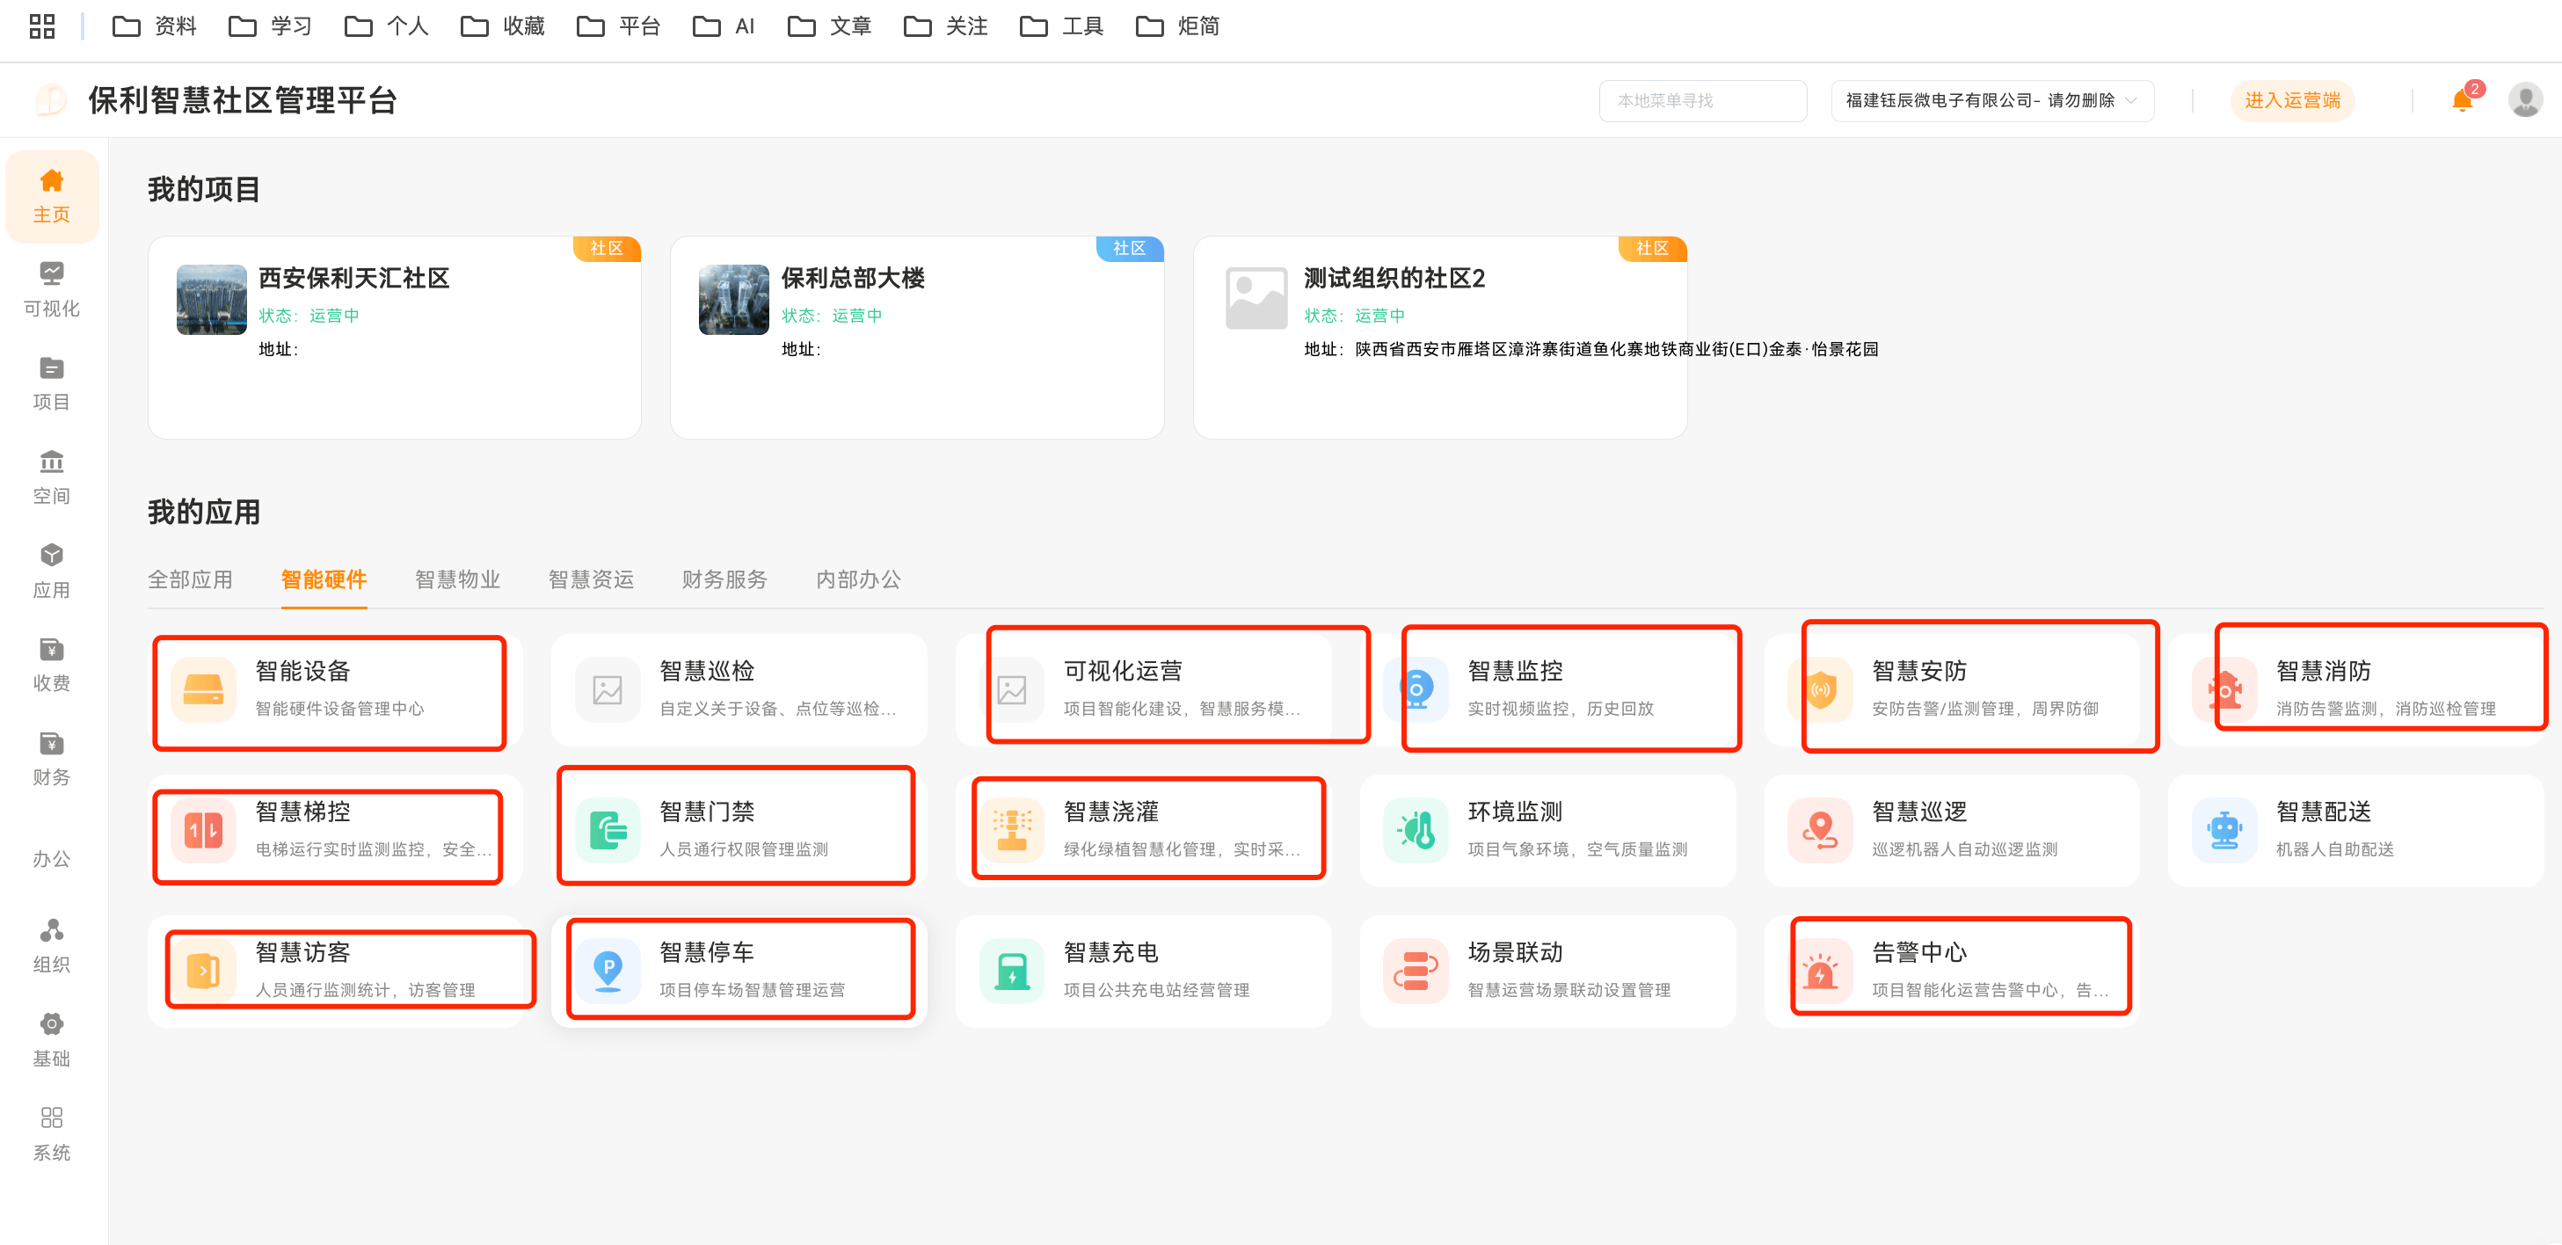Click the 智慧消防 hydrant icon
2562x1245 pixels.
(2225, 689)
